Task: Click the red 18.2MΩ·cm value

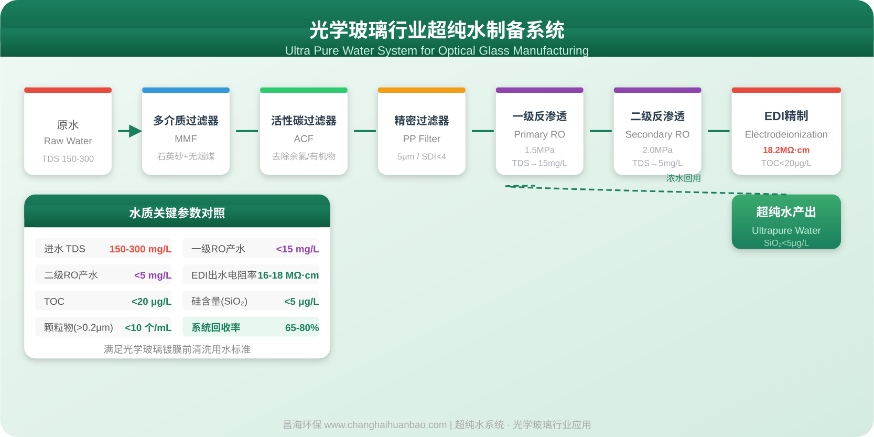Action: [x=786, y=150]
